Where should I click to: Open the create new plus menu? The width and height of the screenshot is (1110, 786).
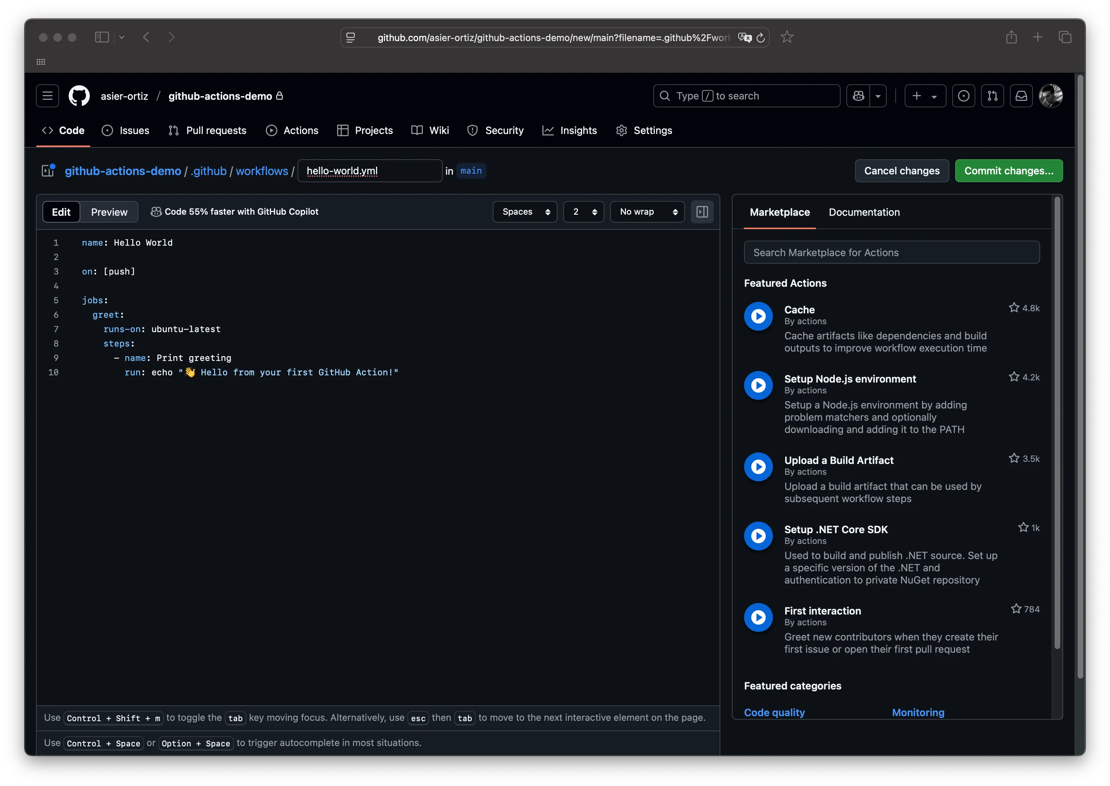[925, 96]
